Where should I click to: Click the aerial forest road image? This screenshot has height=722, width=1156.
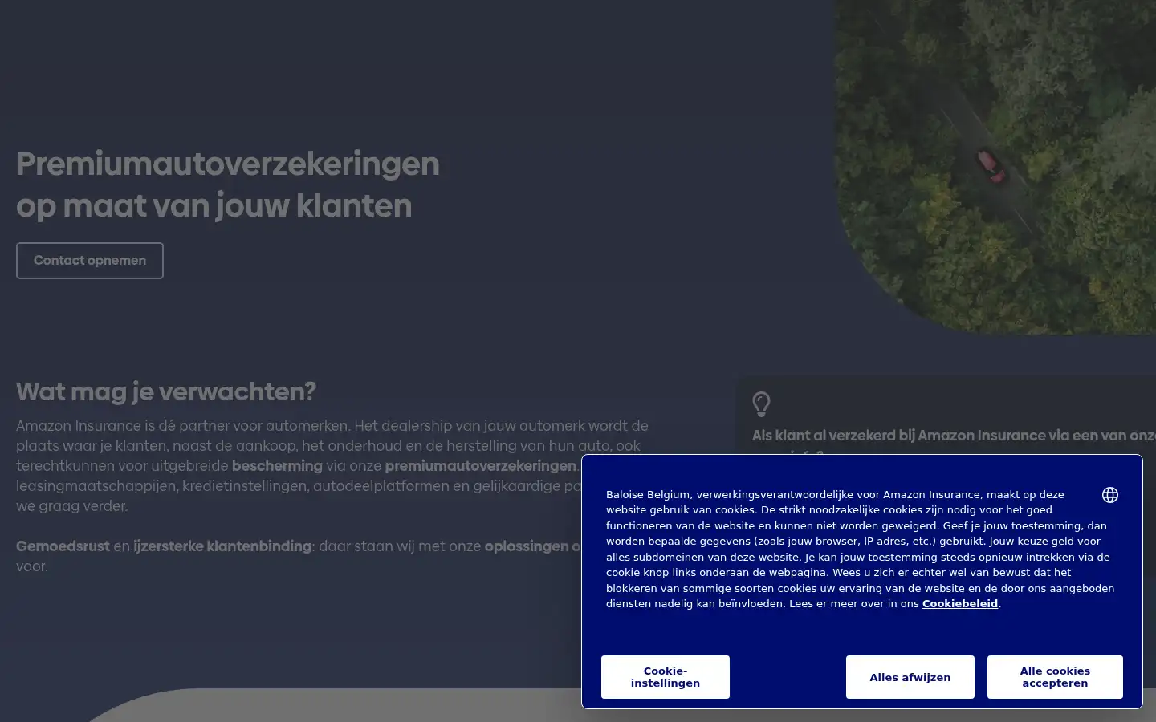(995, 167)
